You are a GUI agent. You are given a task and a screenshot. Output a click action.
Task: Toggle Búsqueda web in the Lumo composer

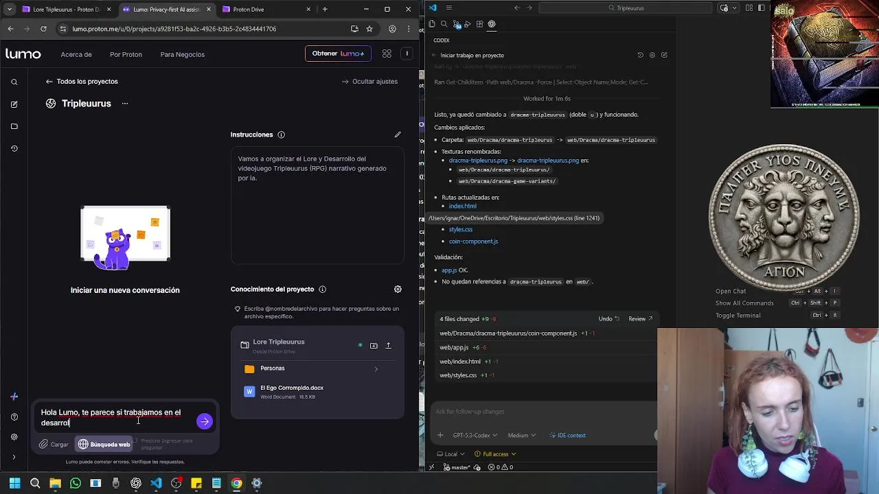point(104,445)
